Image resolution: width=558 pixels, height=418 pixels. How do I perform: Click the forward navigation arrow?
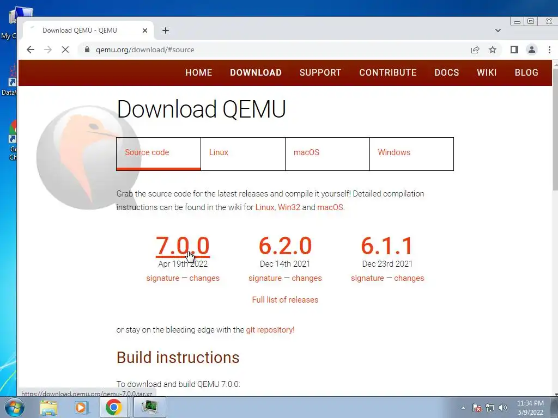pos(48,50)
